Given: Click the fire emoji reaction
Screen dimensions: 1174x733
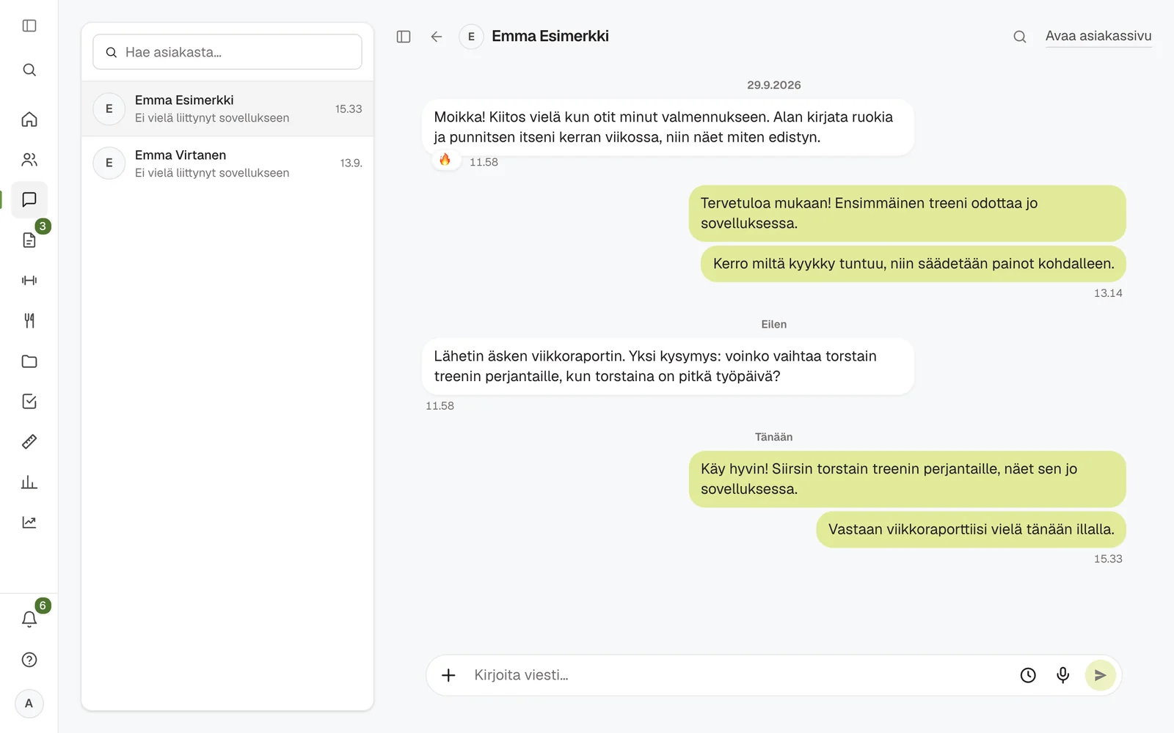Looking at the screenshot, I should coord(445,159).
